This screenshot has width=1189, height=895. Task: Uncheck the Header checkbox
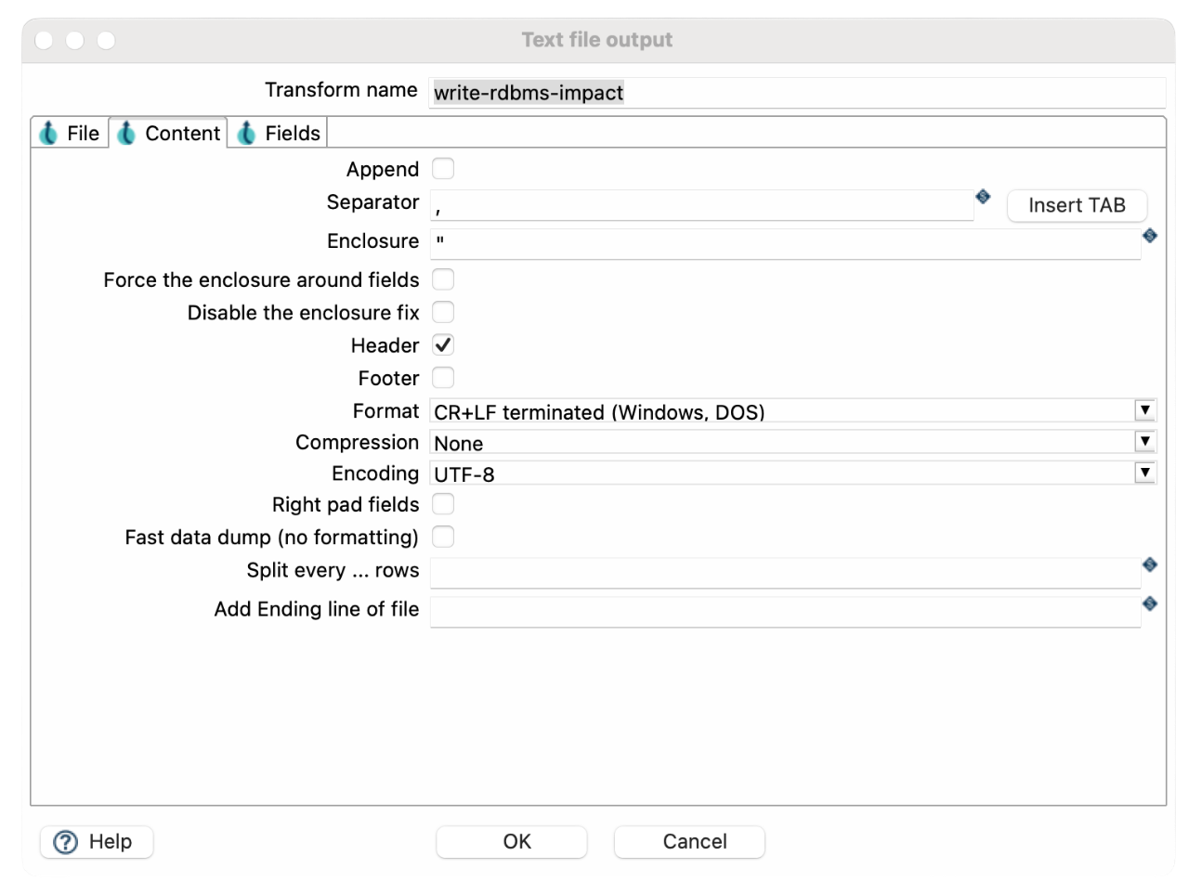[x=443, y=345]
